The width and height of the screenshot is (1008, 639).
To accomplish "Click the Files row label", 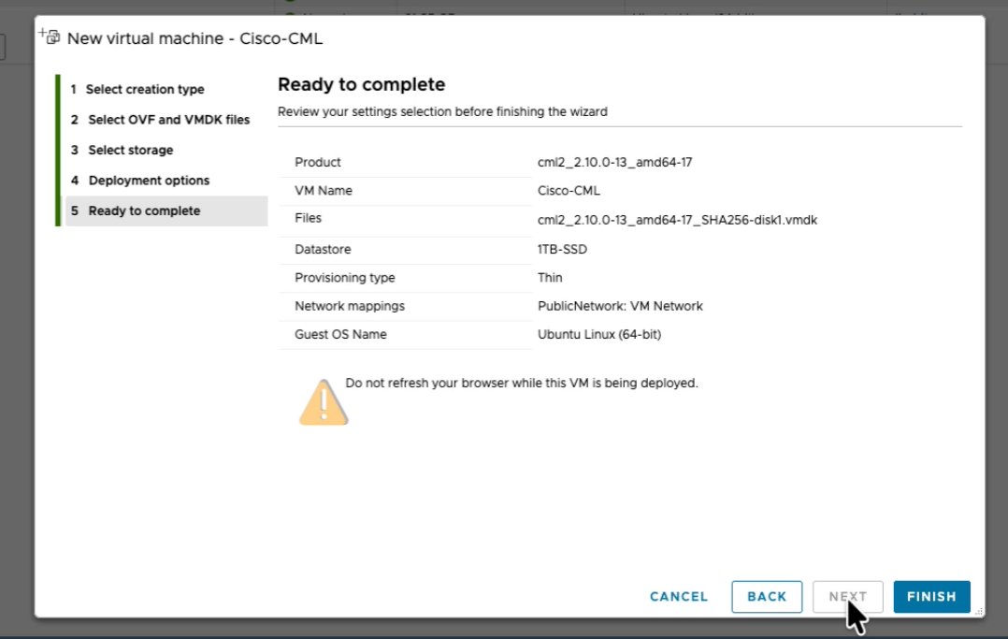I will [308, 218].
